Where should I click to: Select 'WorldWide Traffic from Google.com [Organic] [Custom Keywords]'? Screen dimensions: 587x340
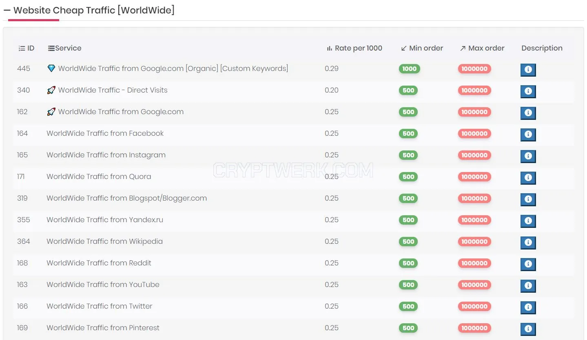click(173, 68)
